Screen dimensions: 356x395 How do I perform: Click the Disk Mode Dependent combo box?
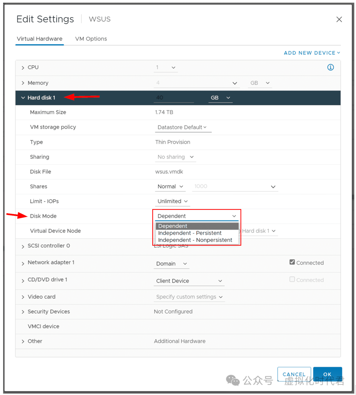click(x=196, y=216)
